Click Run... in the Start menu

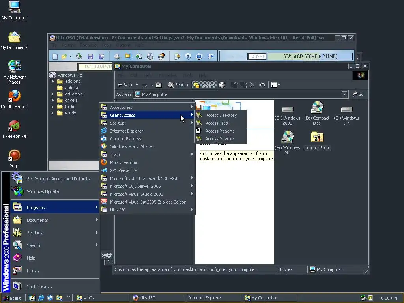(x=54, y=271)
